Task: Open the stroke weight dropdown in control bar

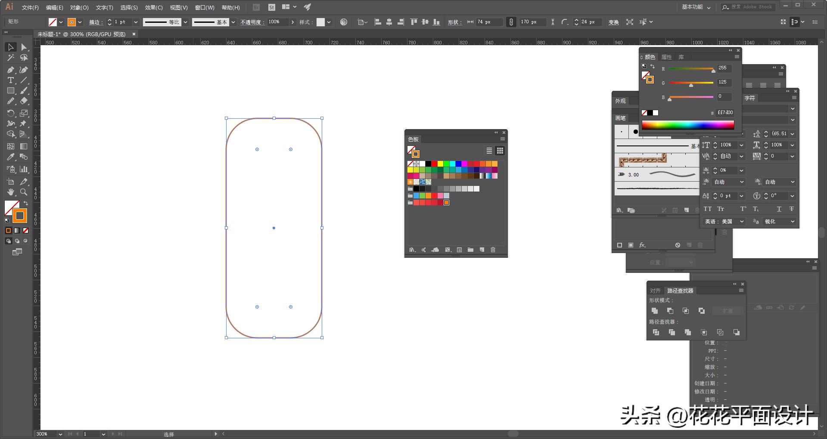Action: (x=136, y=22)
